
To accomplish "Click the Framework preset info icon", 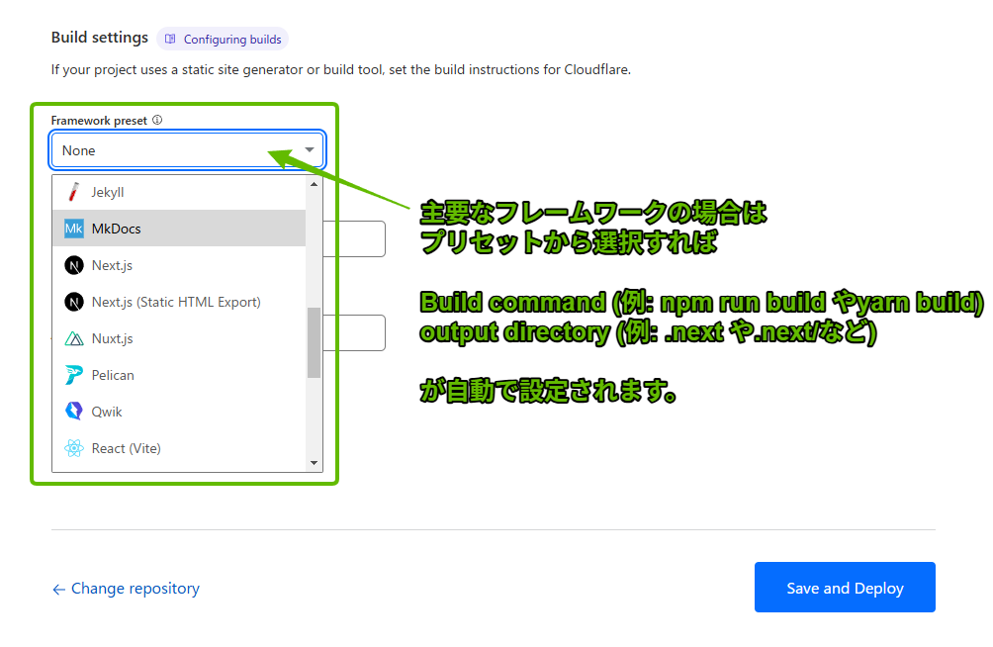I will coord(157,121).
